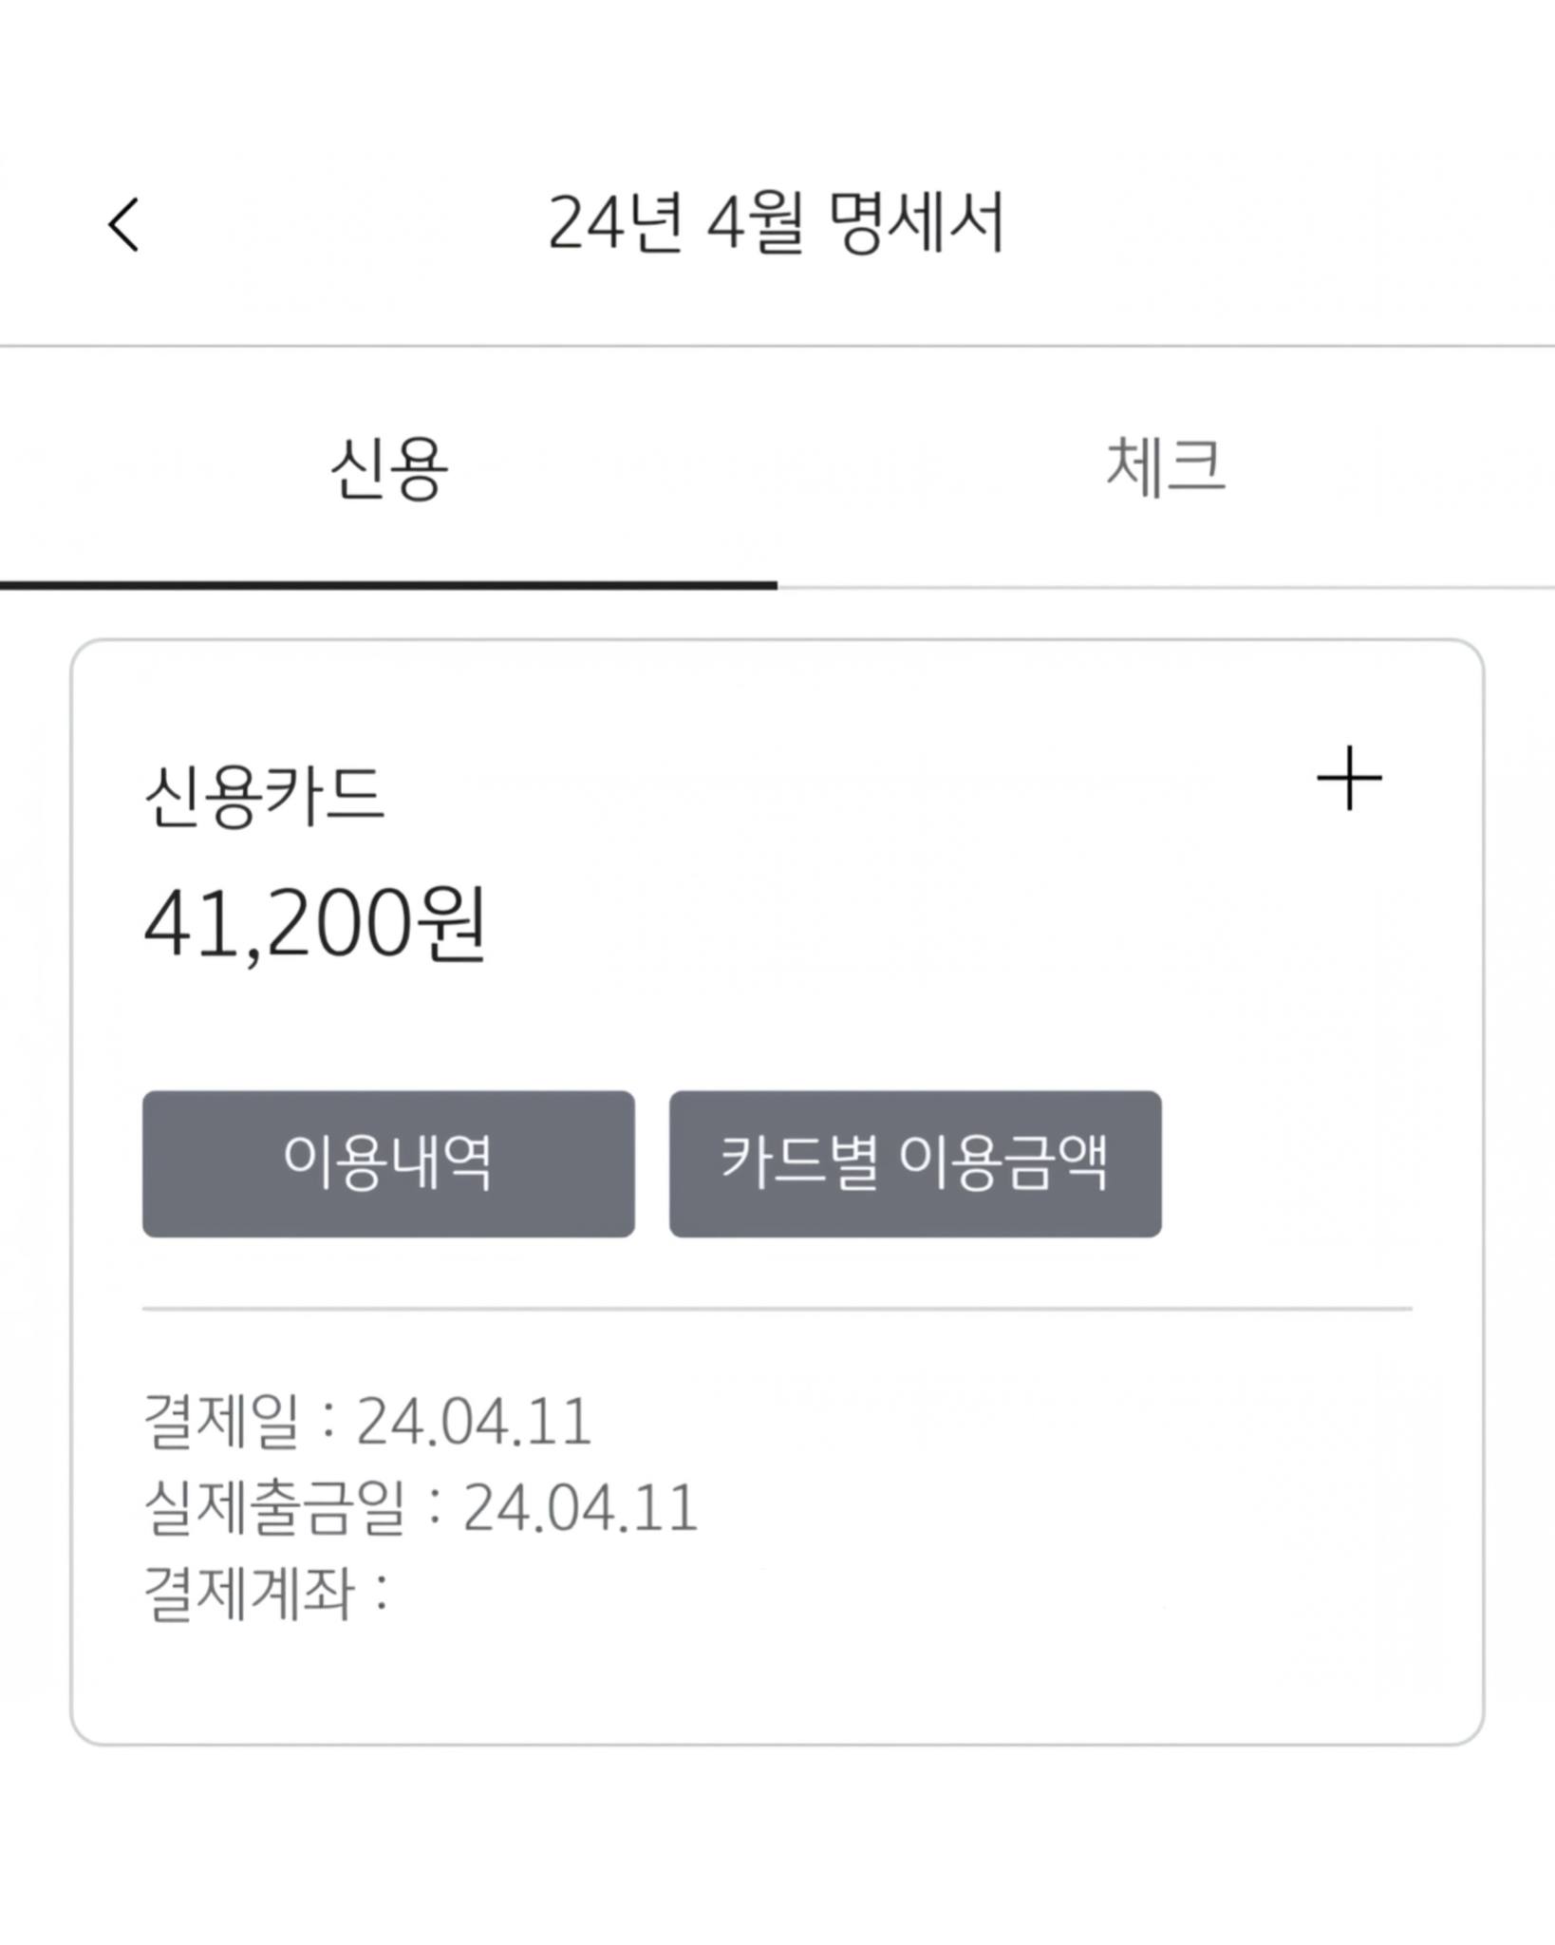
Task: Open 이용내역 usage history
Action: tap(388, 1163)
